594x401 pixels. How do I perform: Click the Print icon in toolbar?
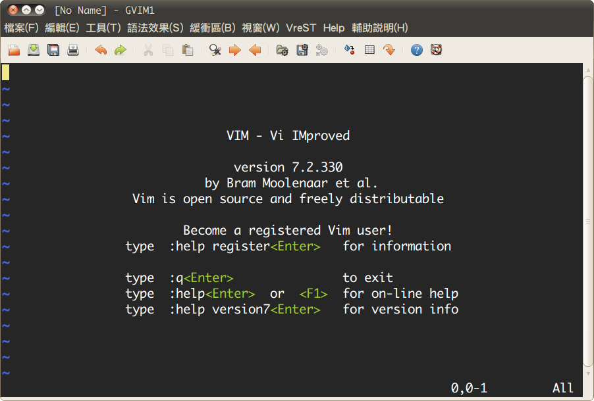pyautogui.click(x=73, y=50)
